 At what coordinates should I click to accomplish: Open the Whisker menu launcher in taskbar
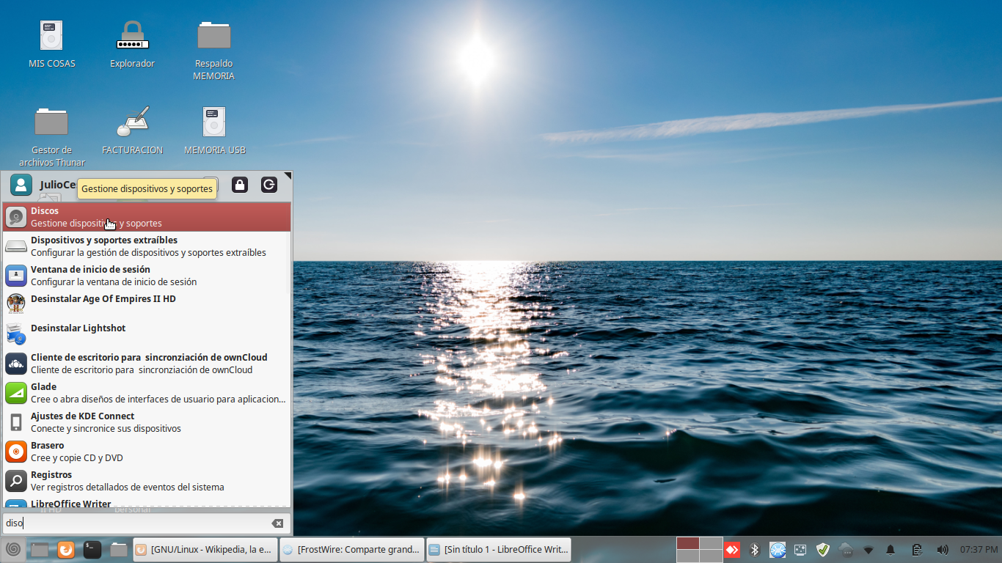pos(12,549)
